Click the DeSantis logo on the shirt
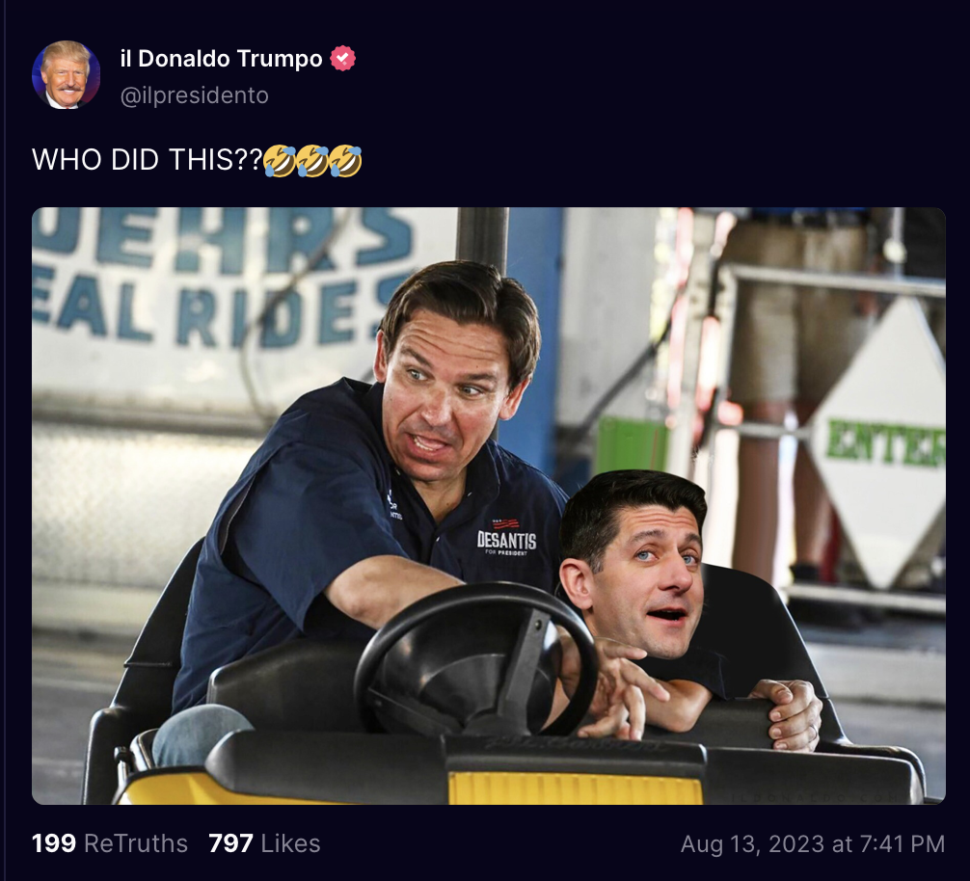This screenshot has height=881, width=970. (506, 537)
